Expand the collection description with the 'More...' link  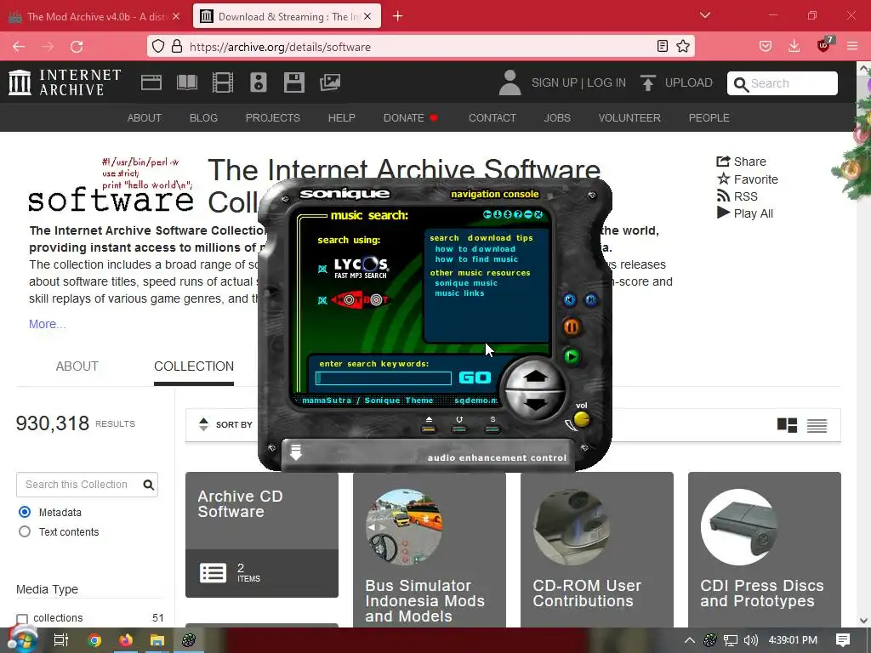pos(48,324)
